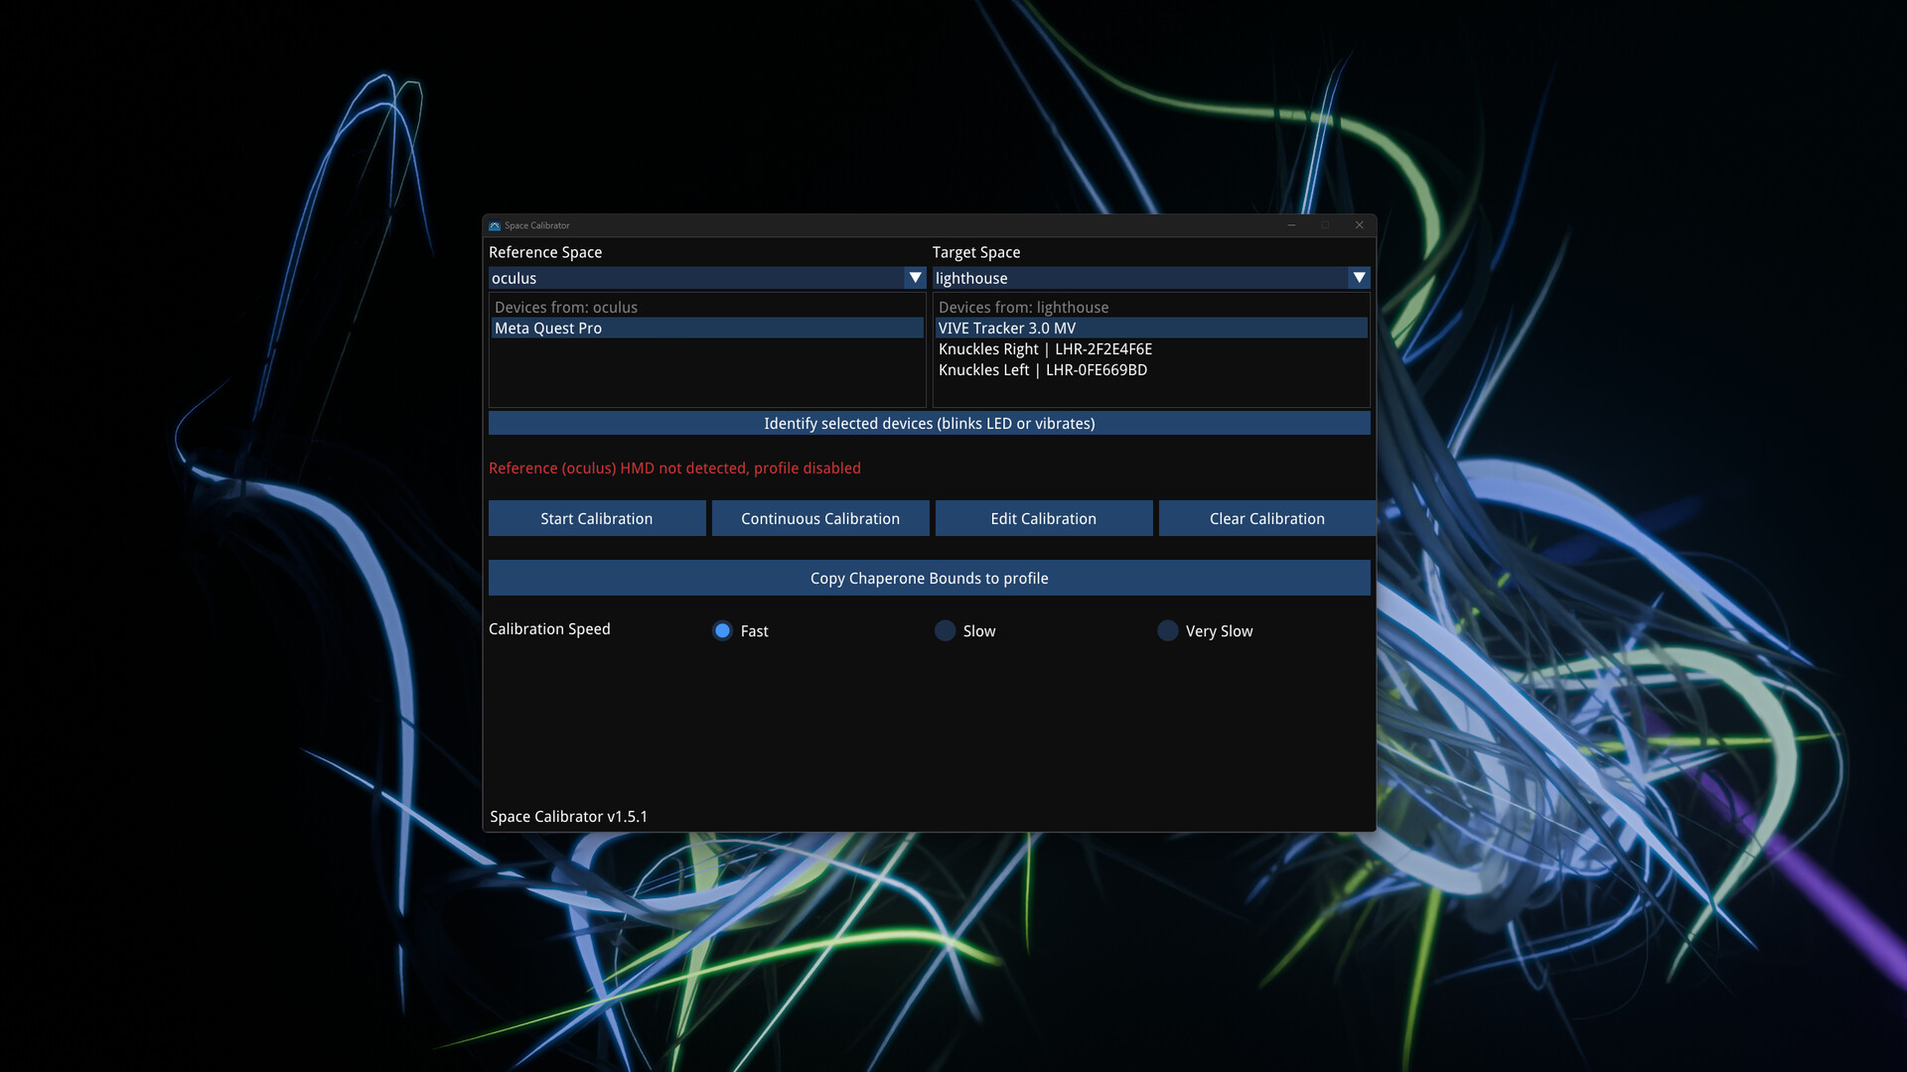This screenshot has width=1907, height=1072.
Task: Select the Slow calibration speed
Action: (x=945, y=630)
